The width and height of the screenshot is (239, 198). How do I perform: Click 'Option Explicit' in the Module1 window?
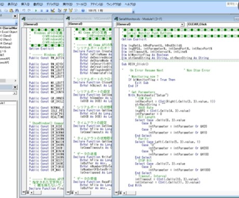point(134,39)
